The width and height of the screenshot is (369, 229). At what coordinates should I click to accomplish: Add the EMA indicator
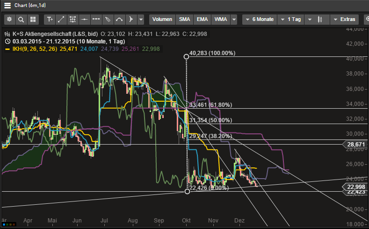point(202,20)
